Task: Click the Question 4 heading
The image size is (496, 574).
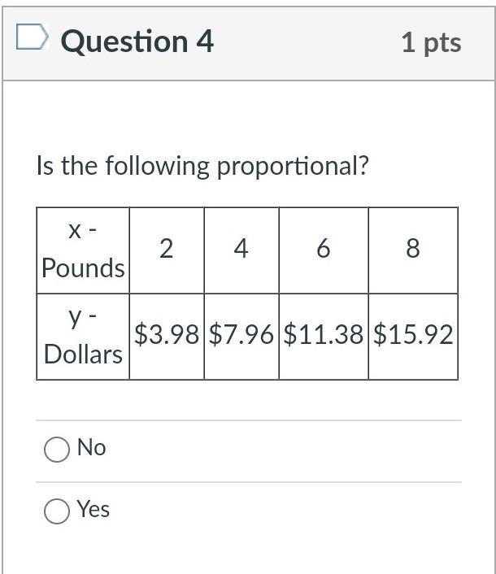Action: click(x=137, y=41)
